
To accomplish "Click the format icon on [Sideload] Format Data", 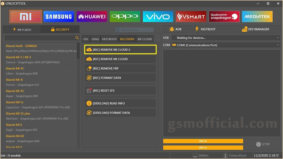I will click(89, 113).
